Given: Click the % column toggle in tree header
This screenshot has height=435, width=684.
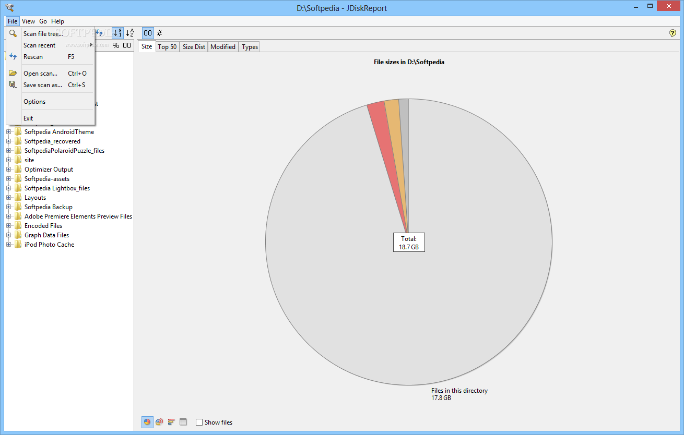Looking at the screenshot, I should tap(116, 45).
